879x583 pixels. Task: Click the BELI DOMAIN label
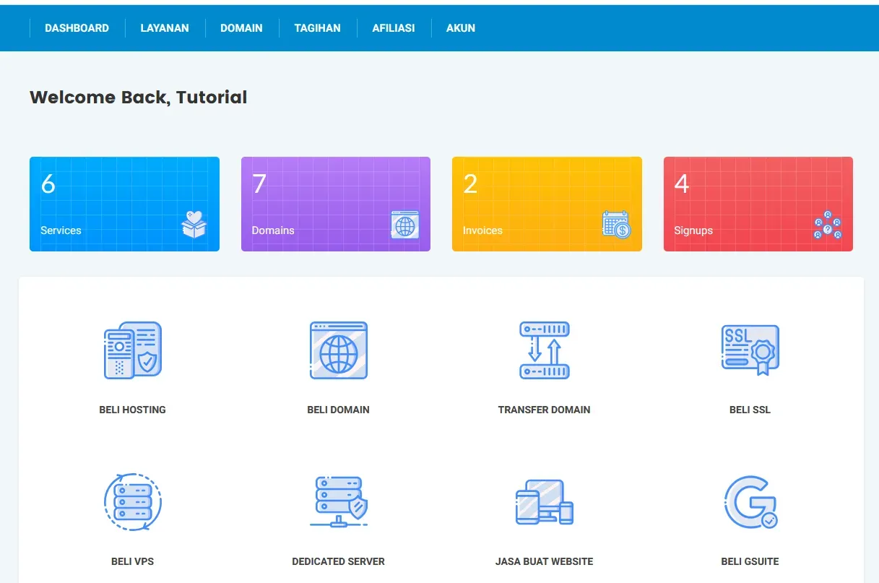click(x=339, y=410)
